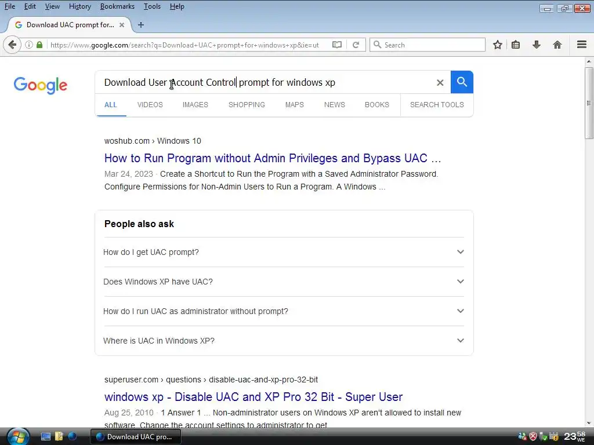Click the Google logo

coord(41,85)
